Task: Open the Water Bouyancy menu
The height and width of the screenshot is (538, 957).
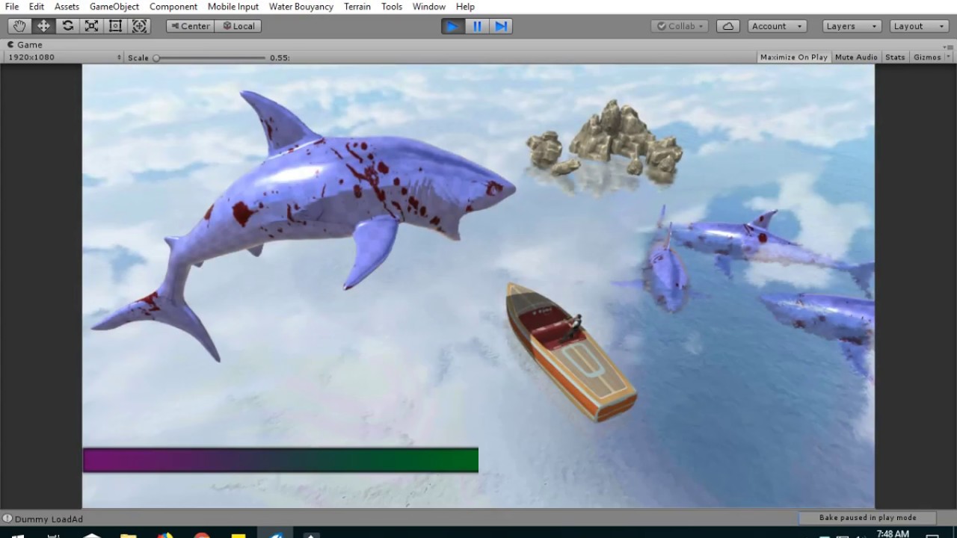Action: pos(301,6)
